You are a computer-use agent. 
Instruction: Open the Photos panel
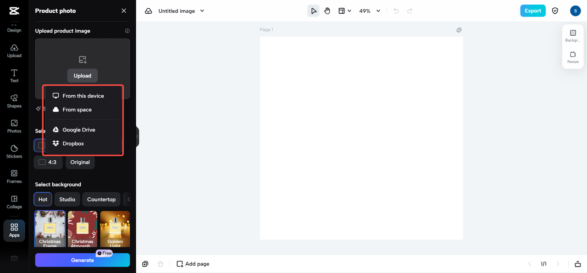[x=14, y=126]
